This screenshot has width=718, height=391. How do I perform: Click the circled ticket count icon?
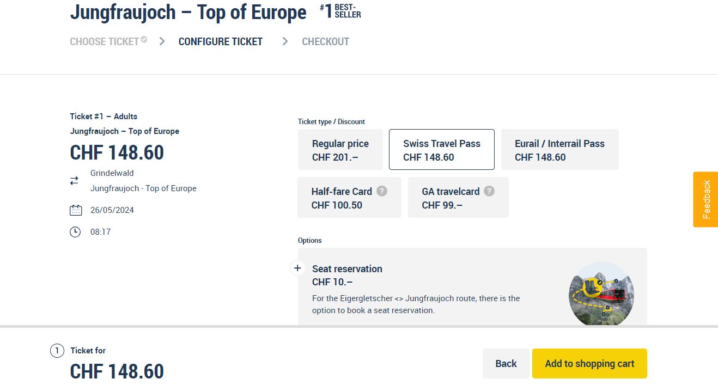[57, 351]
